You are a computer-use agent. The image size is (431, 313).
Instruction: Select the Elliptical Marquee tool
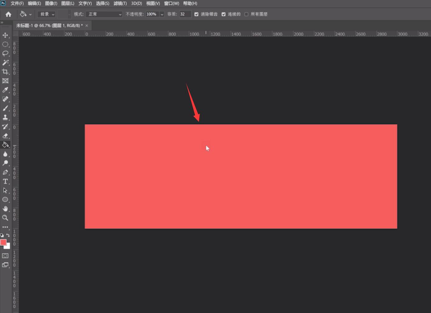tap(5, 44)
